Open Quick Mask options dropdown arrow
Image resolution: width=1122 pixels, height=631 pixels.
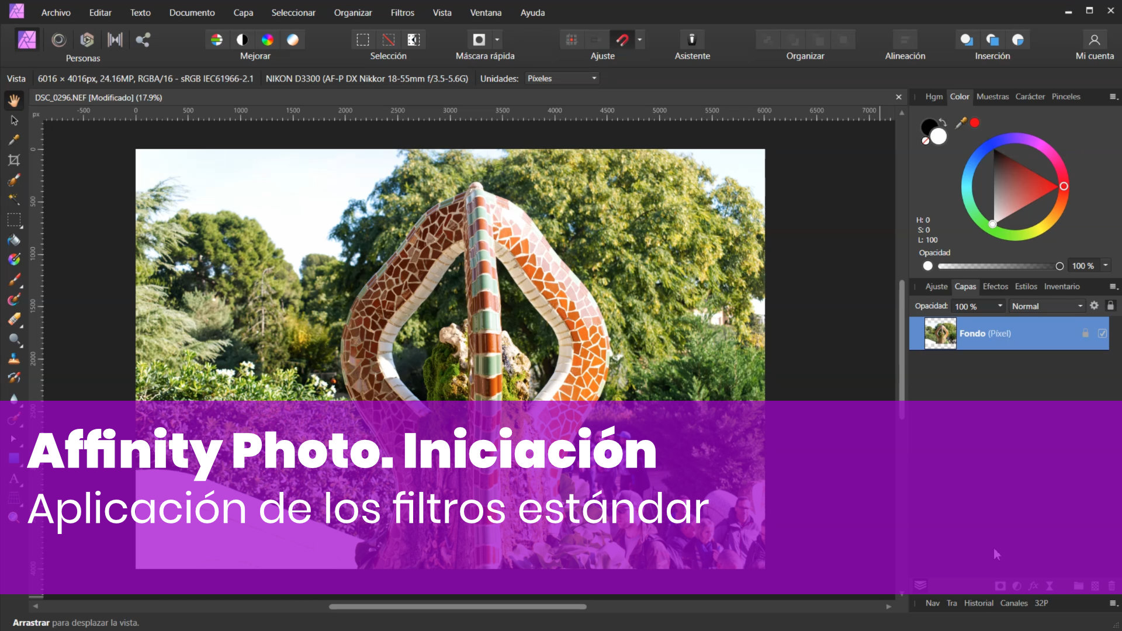(497, 40)
